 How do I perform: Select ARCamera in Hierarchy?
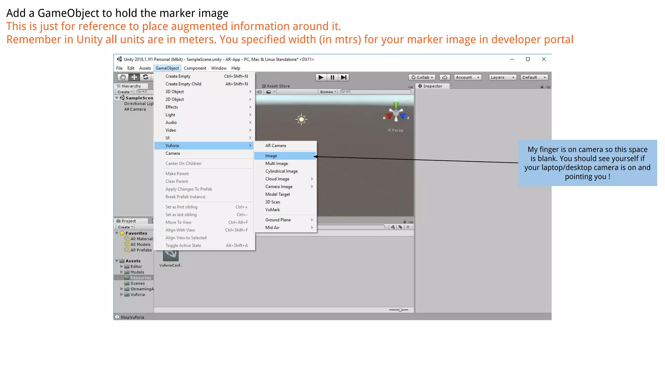(135, 109)
